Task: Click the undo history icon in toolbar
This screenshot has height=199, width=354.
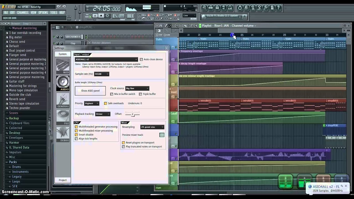Action: tap(240, 8)
